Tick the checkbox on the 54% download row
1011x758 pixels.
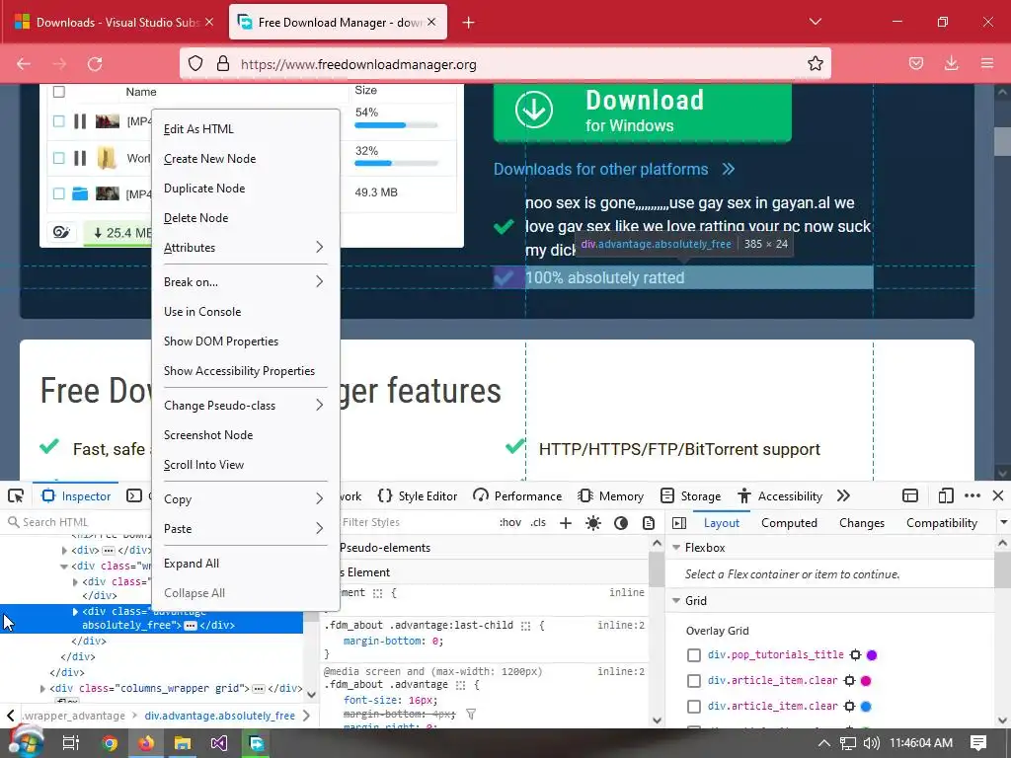58,121
